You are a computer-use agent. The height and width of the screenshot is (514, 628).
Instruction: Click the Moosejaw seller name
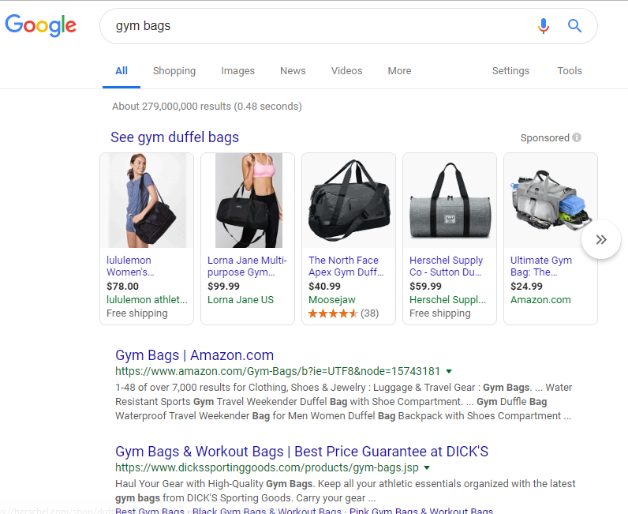(332, 300)
